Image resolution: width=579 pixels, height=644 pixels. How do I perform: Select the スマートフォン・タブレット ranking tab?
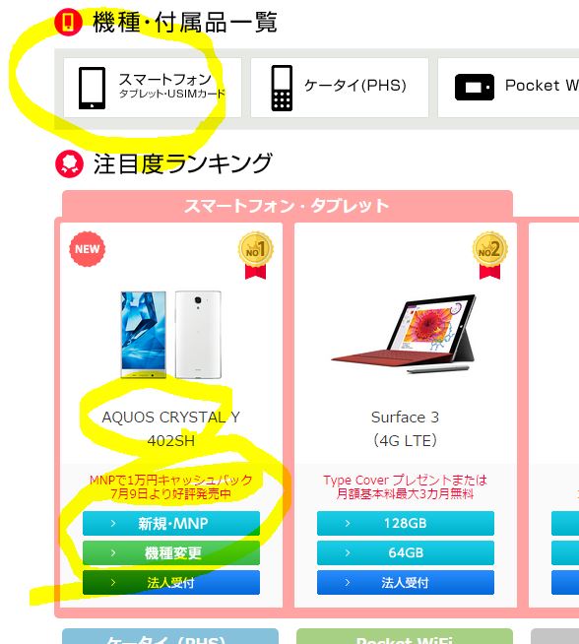point(288,205)
